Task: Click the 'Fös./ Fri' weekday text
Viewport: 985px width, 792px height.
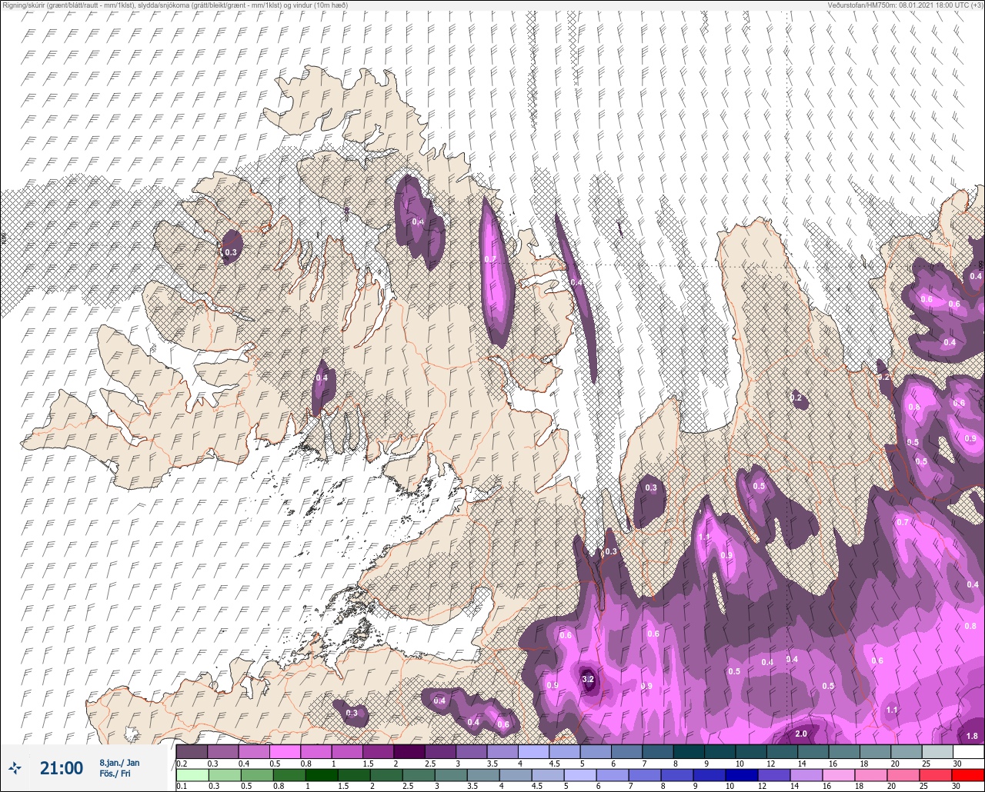Action: pos(115,774)
